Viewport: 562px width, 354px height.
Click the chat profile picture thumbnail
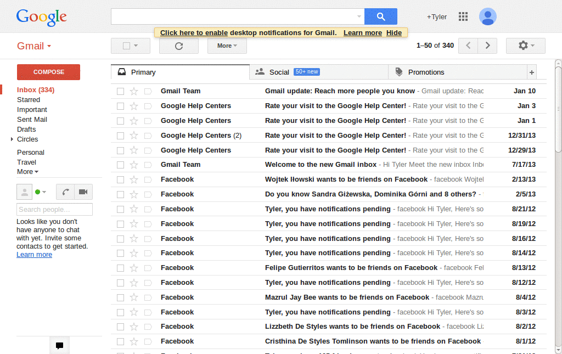click(24, 192)
